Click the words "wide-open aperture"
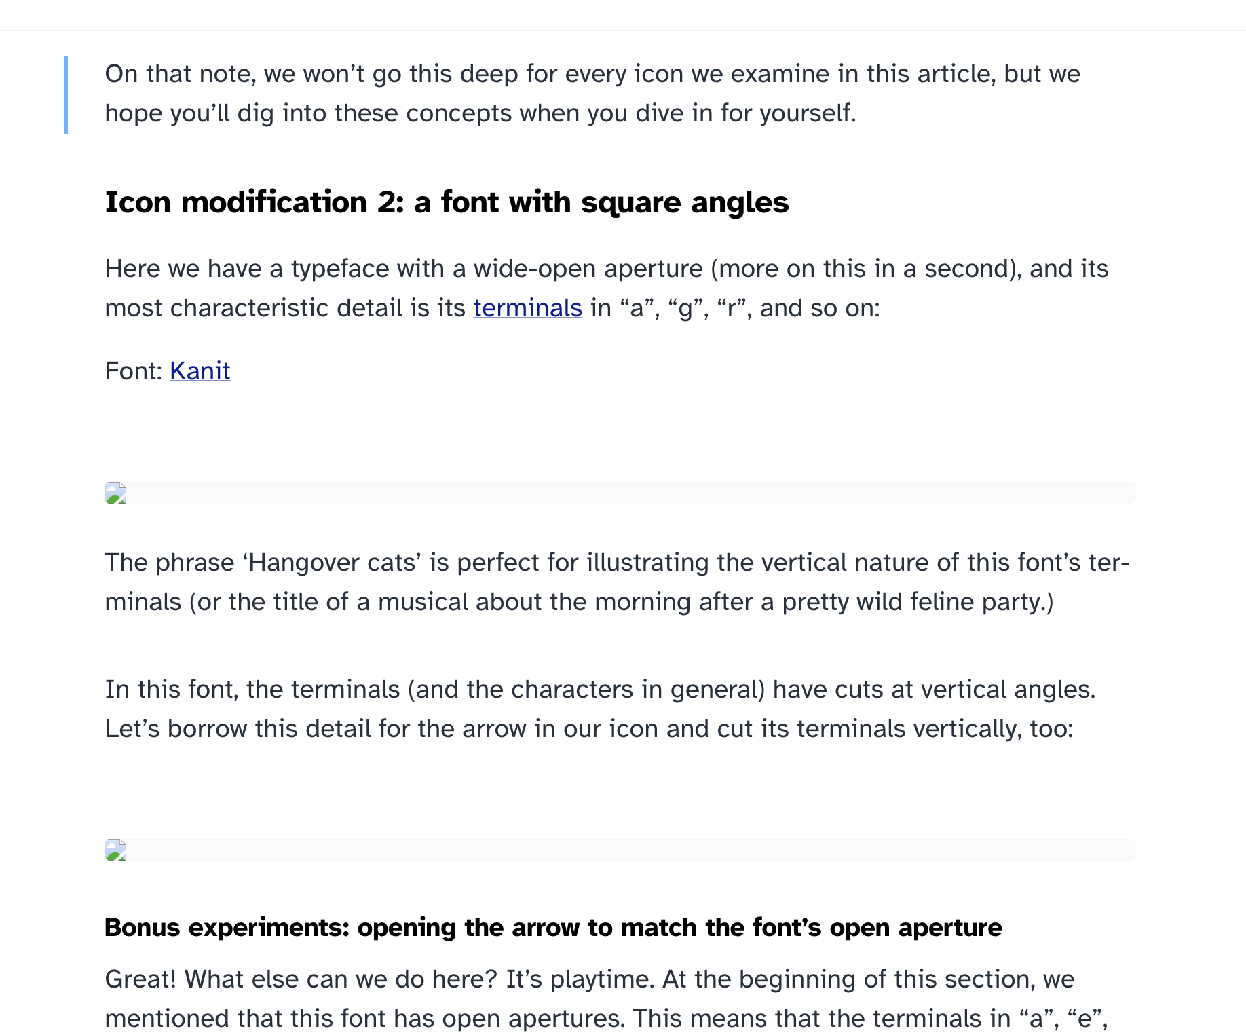1246x1033 pixels. [x=588, y=269]
